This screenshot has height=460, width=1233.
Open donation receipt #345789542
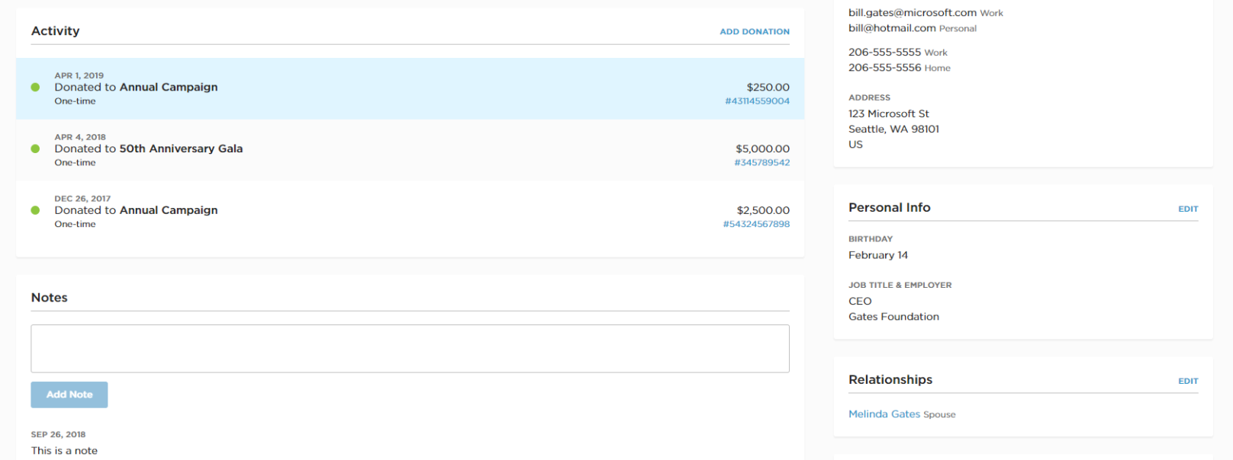pyautogui.click(x=761, y=163)
